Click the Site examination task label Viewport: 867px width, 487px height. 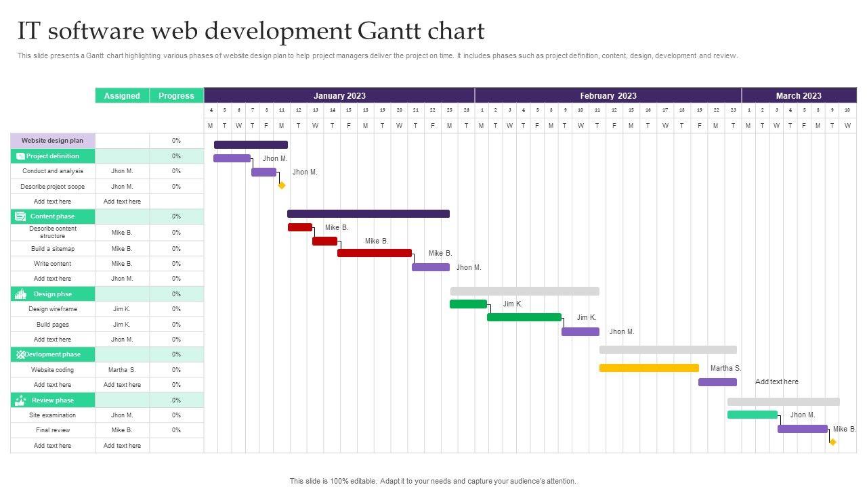(53, 415)
